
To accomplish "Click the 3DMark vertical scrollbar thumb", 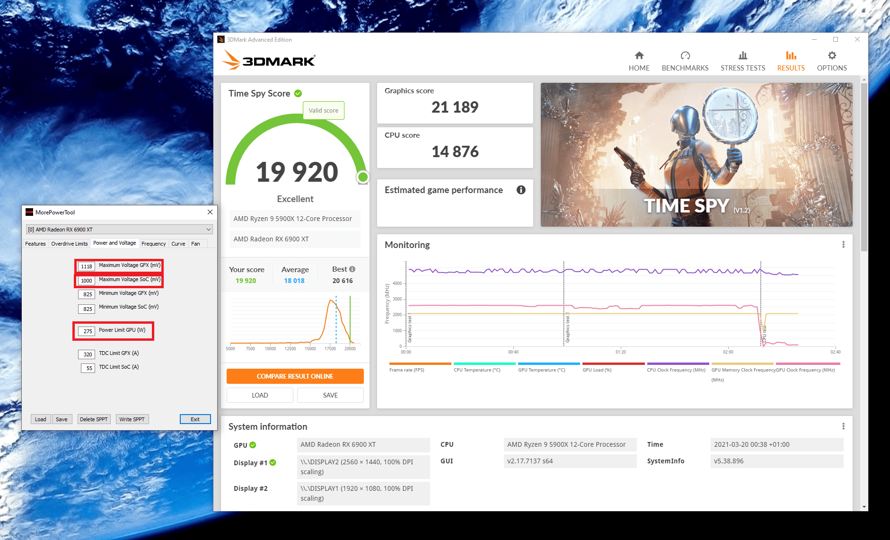I will point(864,168).
